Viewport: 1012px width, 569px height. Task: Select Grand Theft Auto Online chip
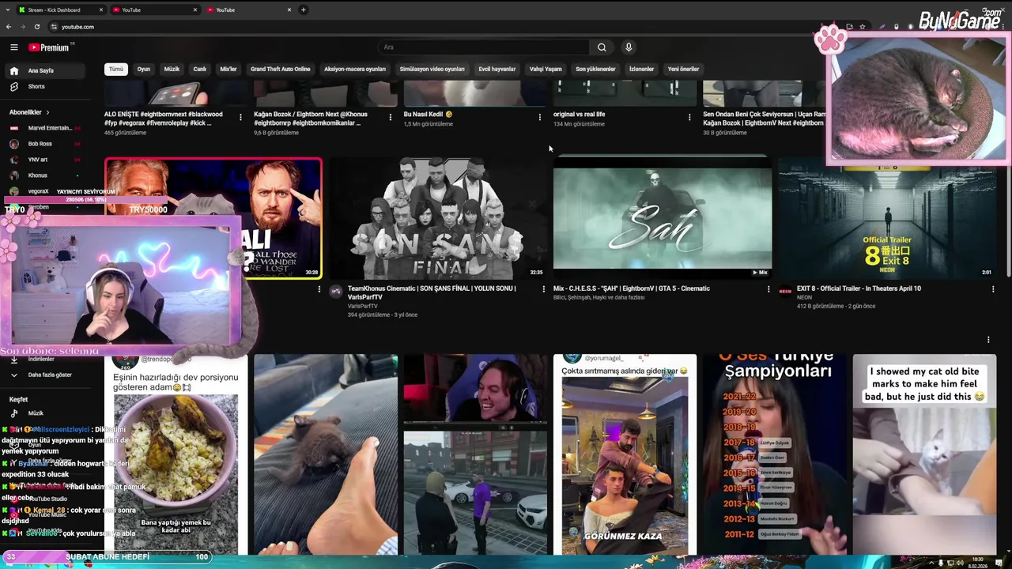pyautogui.click(x=281, y=69)
